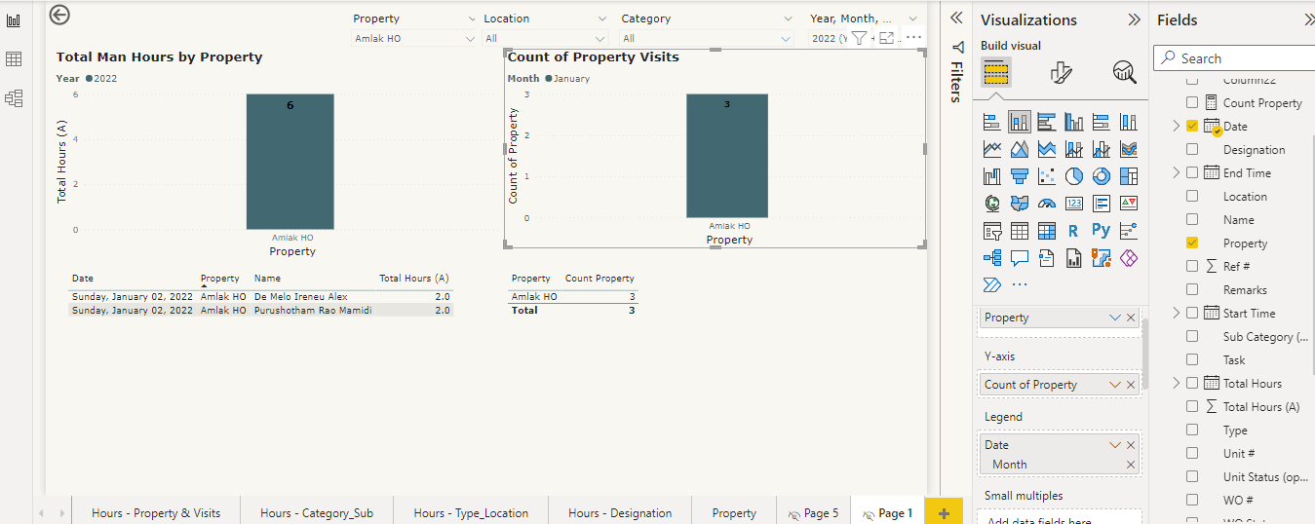Check the Count Property field checkbox
The image size is (1315, 524).
click(1192, 102)
